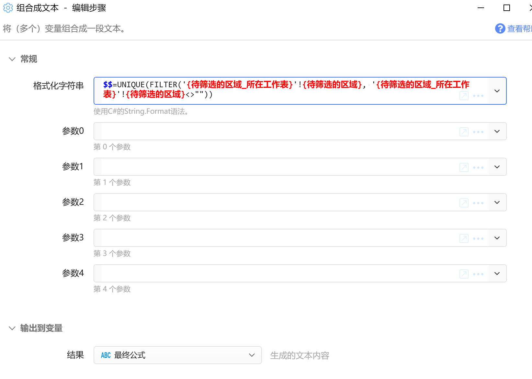This screenshot has width=532, height=379.
Task: Minimize the 编辑步骤 dialog window
Action: [x=481, y=8]
